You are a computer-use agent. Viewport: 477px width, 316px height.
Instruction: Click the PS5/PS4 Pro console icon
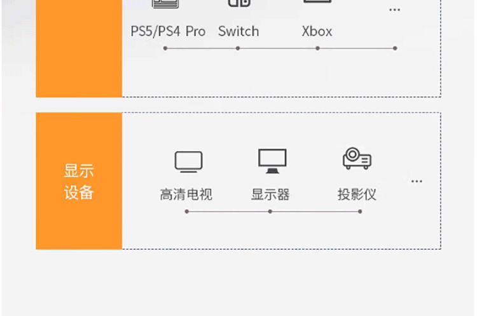click(165, 4)
